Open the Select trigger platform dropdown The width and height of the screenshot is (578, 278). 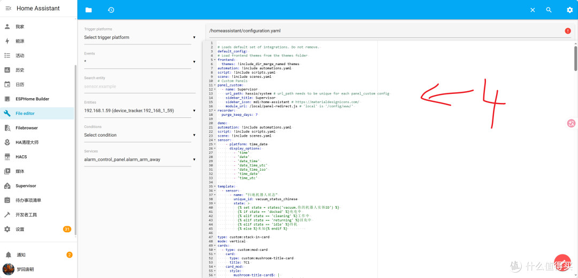click(x=140, y=37)
